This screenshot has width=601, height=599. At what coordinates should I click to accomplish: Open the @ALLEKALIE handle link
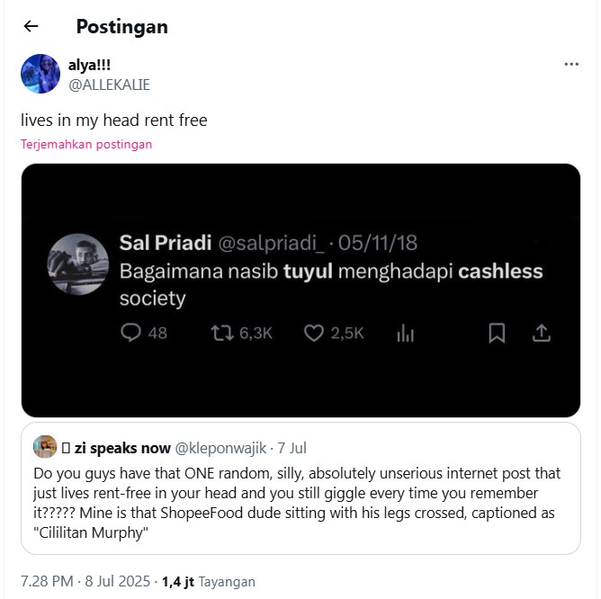click(x=109, y=85)
